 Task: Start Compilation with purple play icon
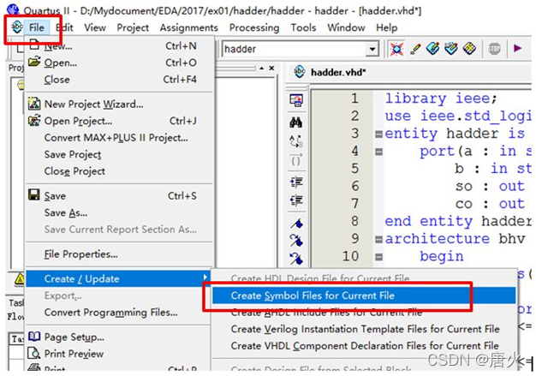(517, 49)
